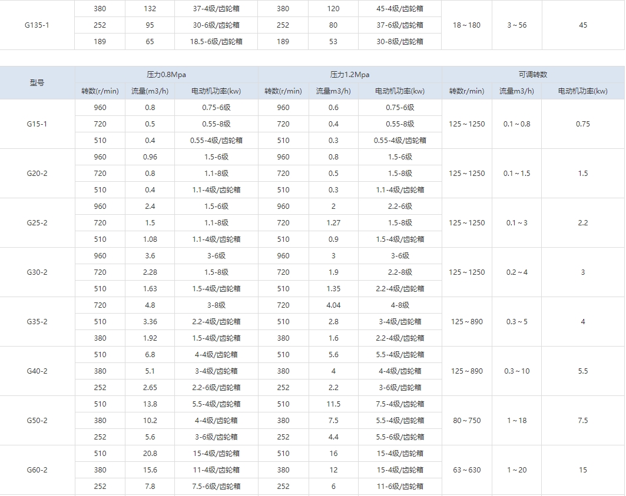The image size is (626, 496).
Task: Click 电动机功率(kw) header under 压力1.2Mpa
Action: coord(400,91)
